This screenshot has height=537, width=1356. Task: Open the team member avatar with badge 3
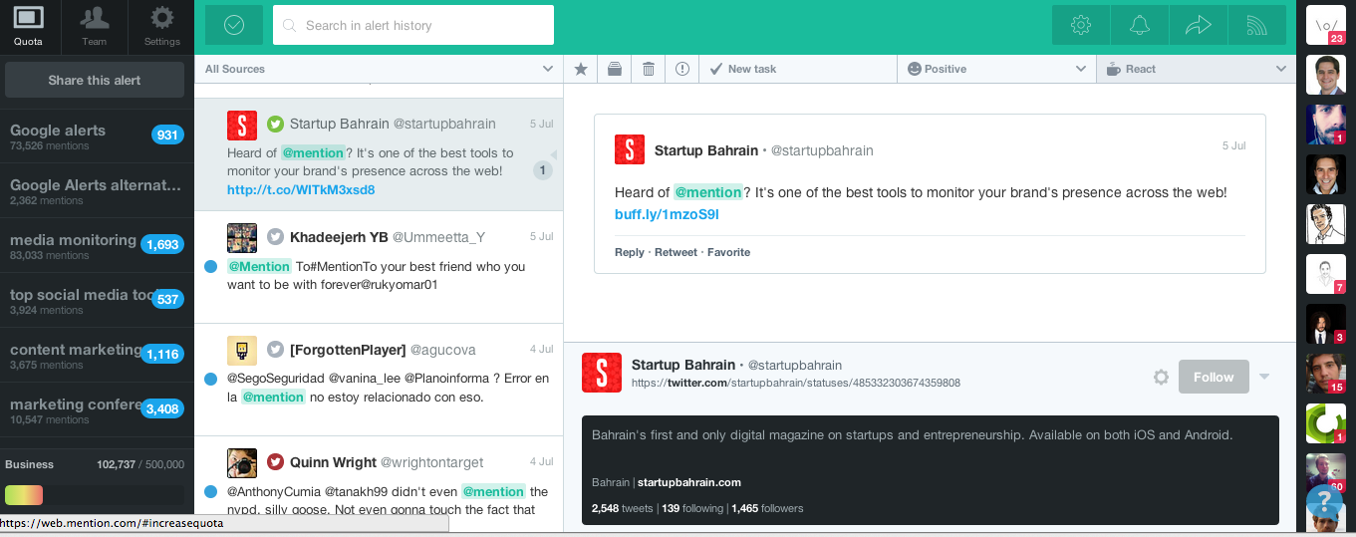click(x=1325, y=323)
